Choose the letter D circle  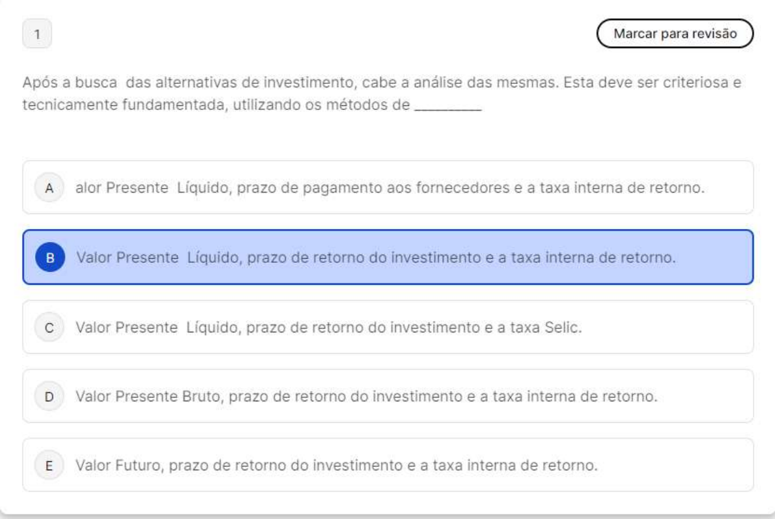tap(49, 396)
